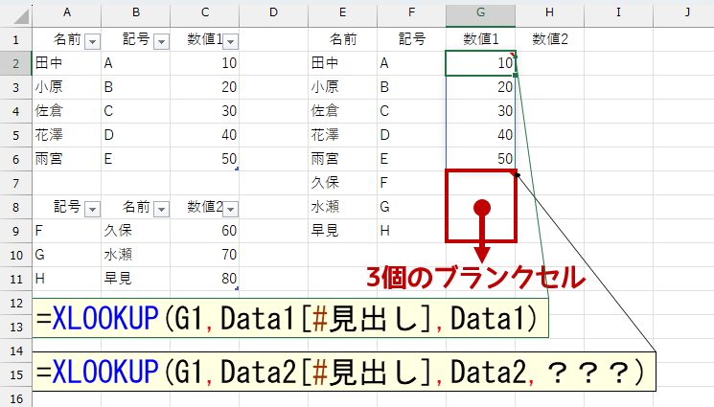The image size is (714, 407).
Task: Click cell G5 with value 40
Action: [480, 135]
